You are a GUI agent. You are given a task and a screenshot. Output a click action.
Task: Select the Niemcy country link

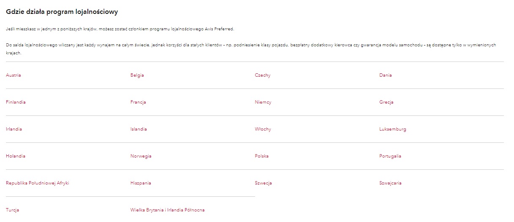point(263,102)
